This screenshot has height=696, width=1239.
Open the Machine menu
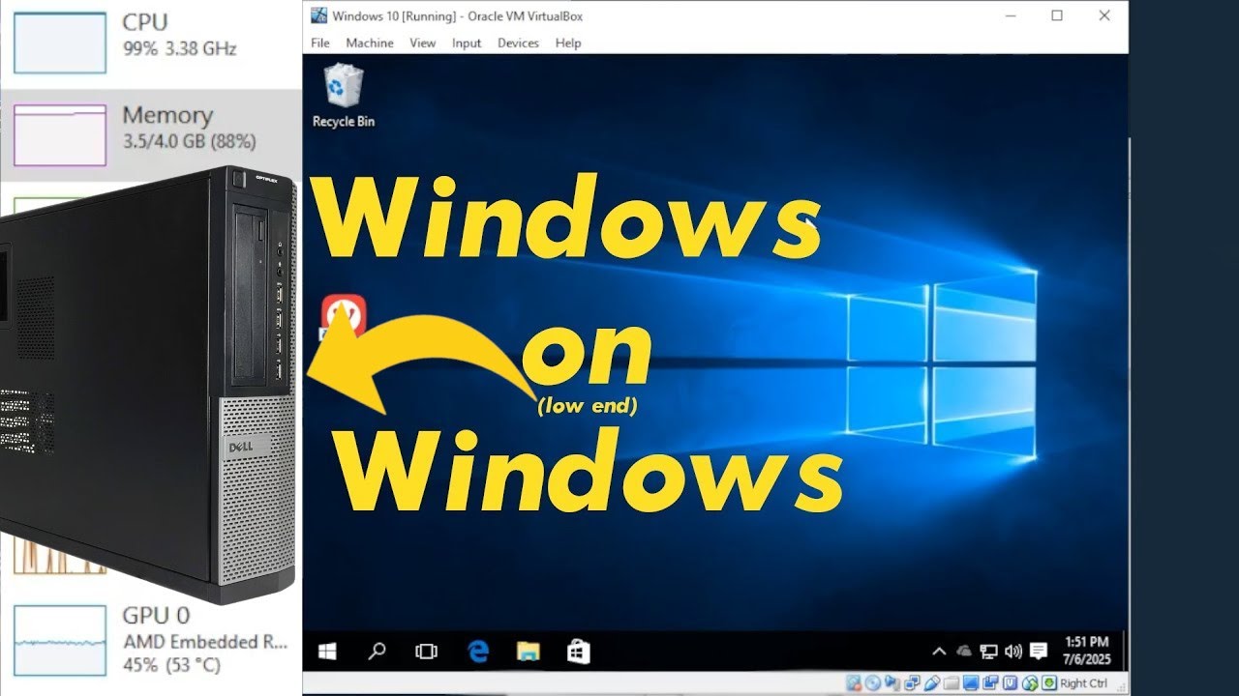click(x=370, y=43)
